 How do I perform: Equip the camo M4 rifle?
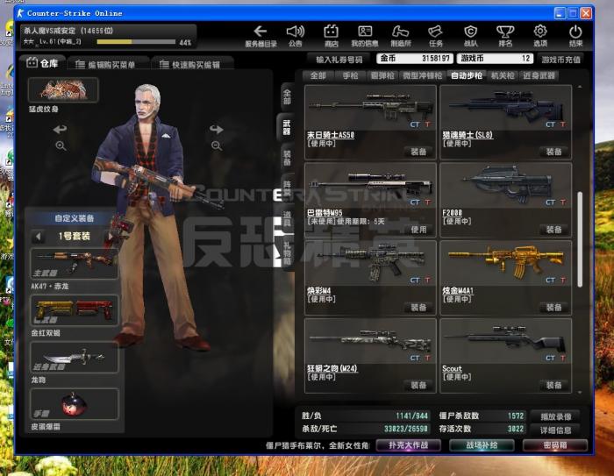tap(418, 308)
